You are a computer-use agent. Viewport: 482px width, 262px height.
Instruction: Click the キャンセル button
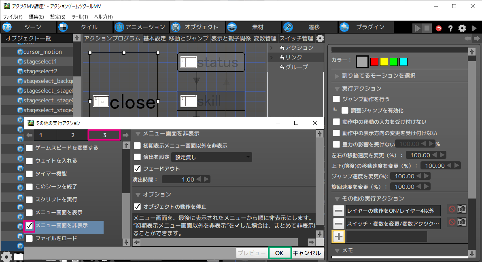point(307,253)
